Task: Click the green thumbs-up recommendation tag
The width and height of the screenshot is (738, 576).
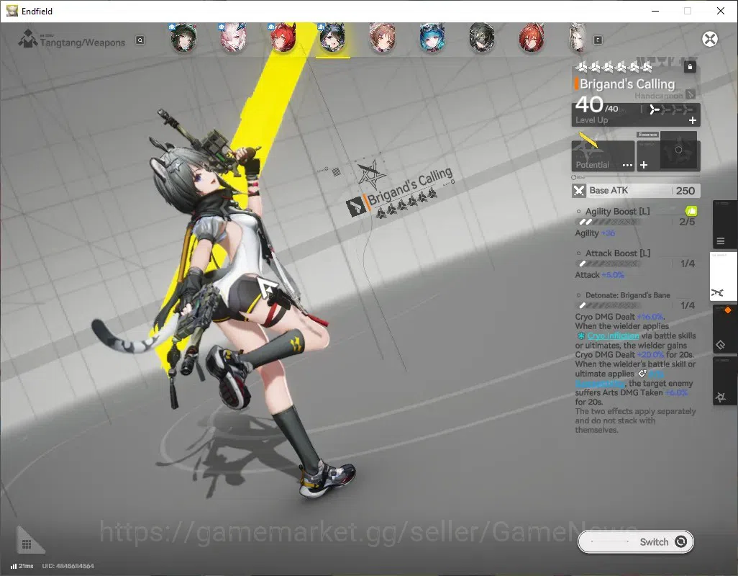Action: point(691,210)
